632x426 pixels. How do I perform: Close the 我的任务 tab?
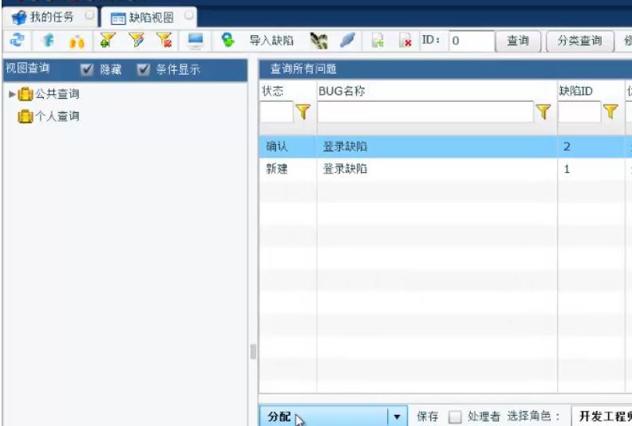click(x=89, y=15)
